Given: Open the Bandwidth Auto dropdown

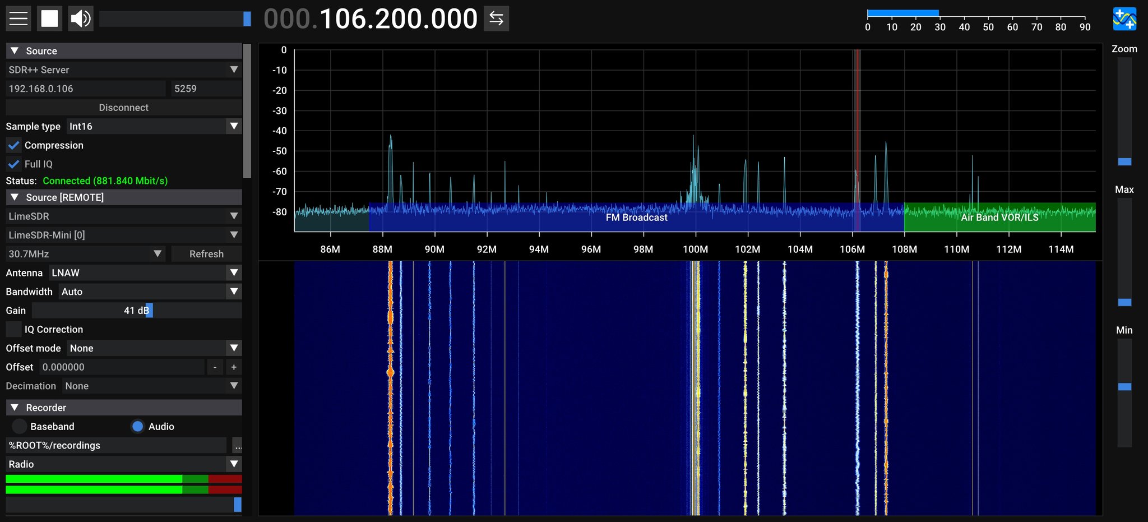Looking at the screenshot, I should [234, 292].
